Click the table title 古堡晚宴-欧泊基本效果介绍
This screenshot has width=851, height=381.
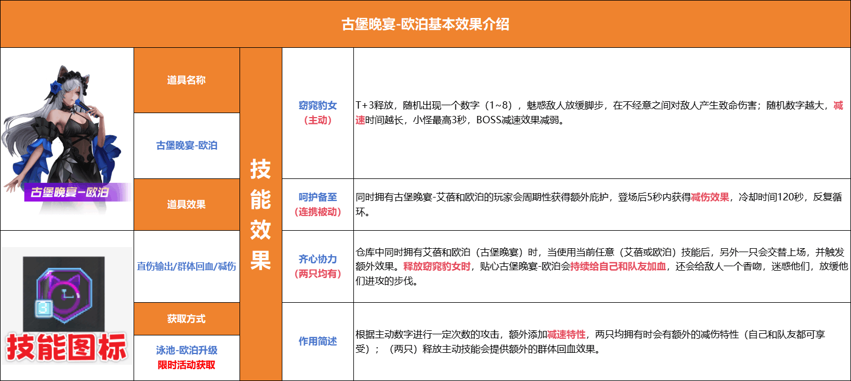point(425,24)
